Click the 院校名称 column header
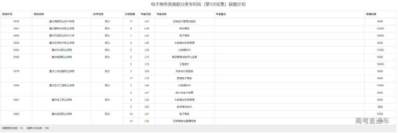 [39, 14]
